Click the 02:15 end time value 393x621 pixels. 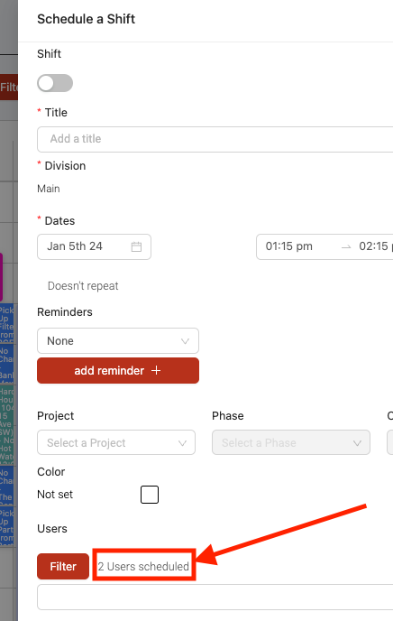pyautogui.click(x=374, y=246)
